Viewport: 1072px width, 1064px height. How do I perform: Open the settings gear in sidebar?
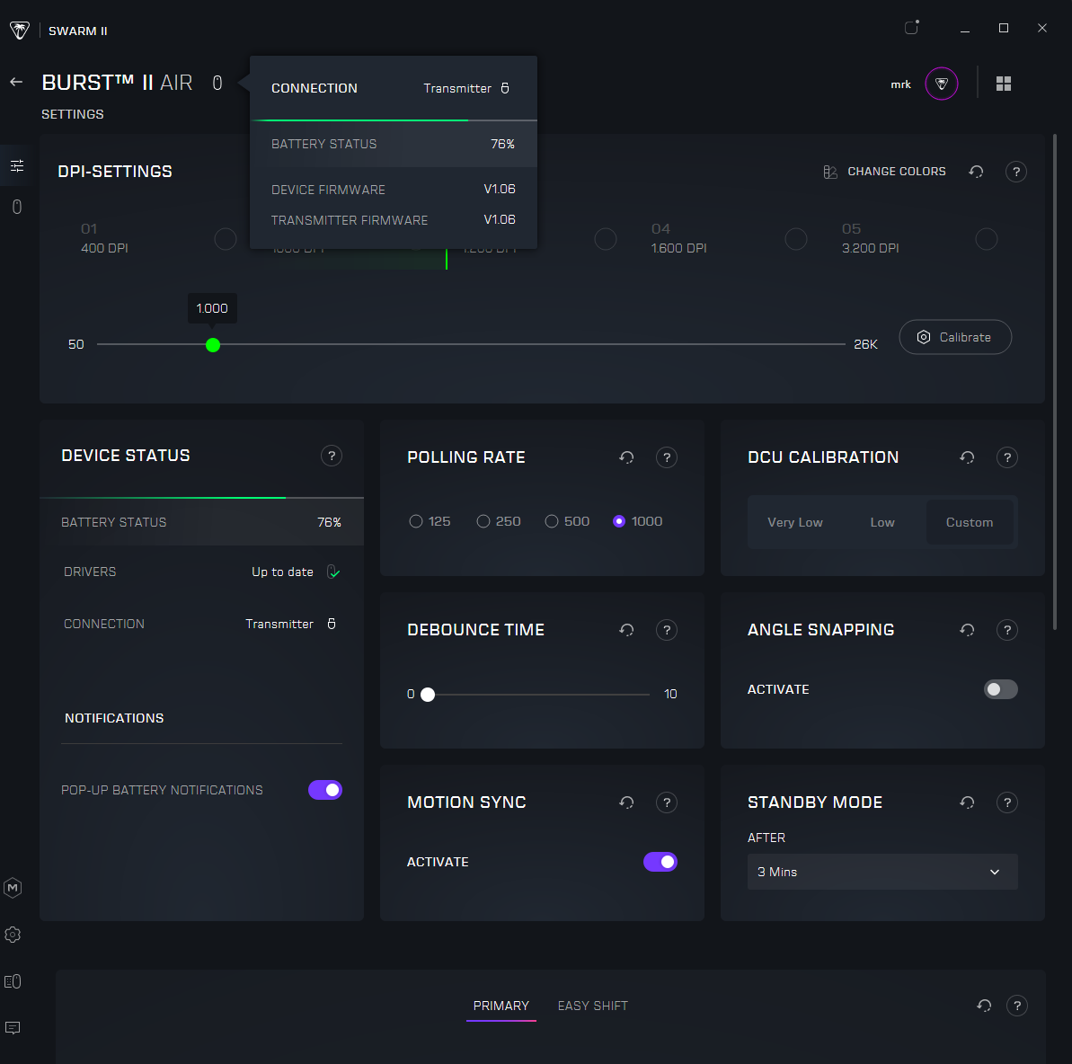click(13, 935)
